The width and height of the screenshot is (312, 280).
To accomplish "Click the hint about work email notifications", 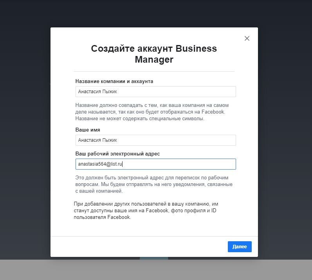I will tap(154, 184).
